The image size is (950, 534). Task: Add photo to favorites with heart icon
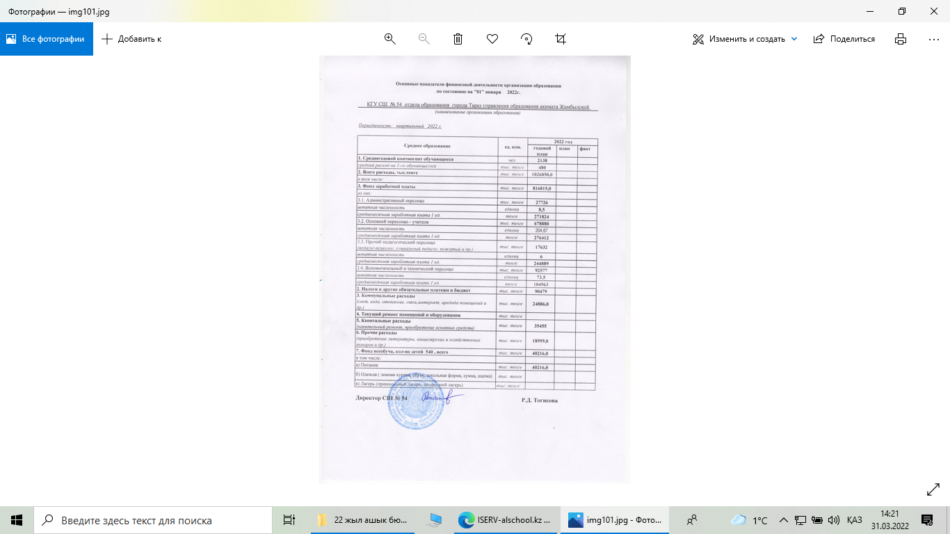click(x=492, y=39)
